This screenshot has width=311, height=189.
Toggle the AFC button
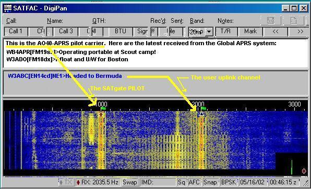[x=194, y=182]
